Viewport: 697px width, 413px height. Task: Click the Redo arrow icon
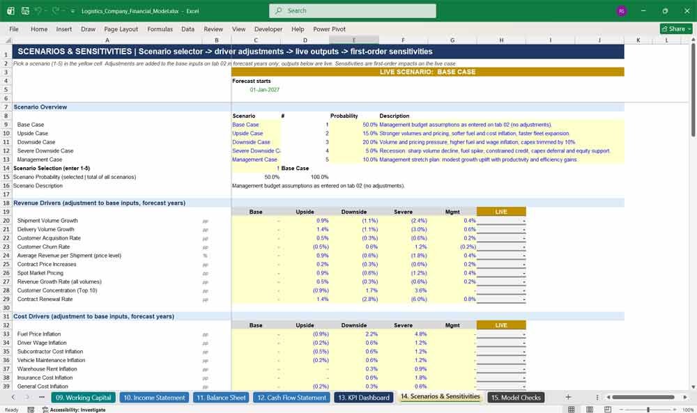click(x=56, y=10)
